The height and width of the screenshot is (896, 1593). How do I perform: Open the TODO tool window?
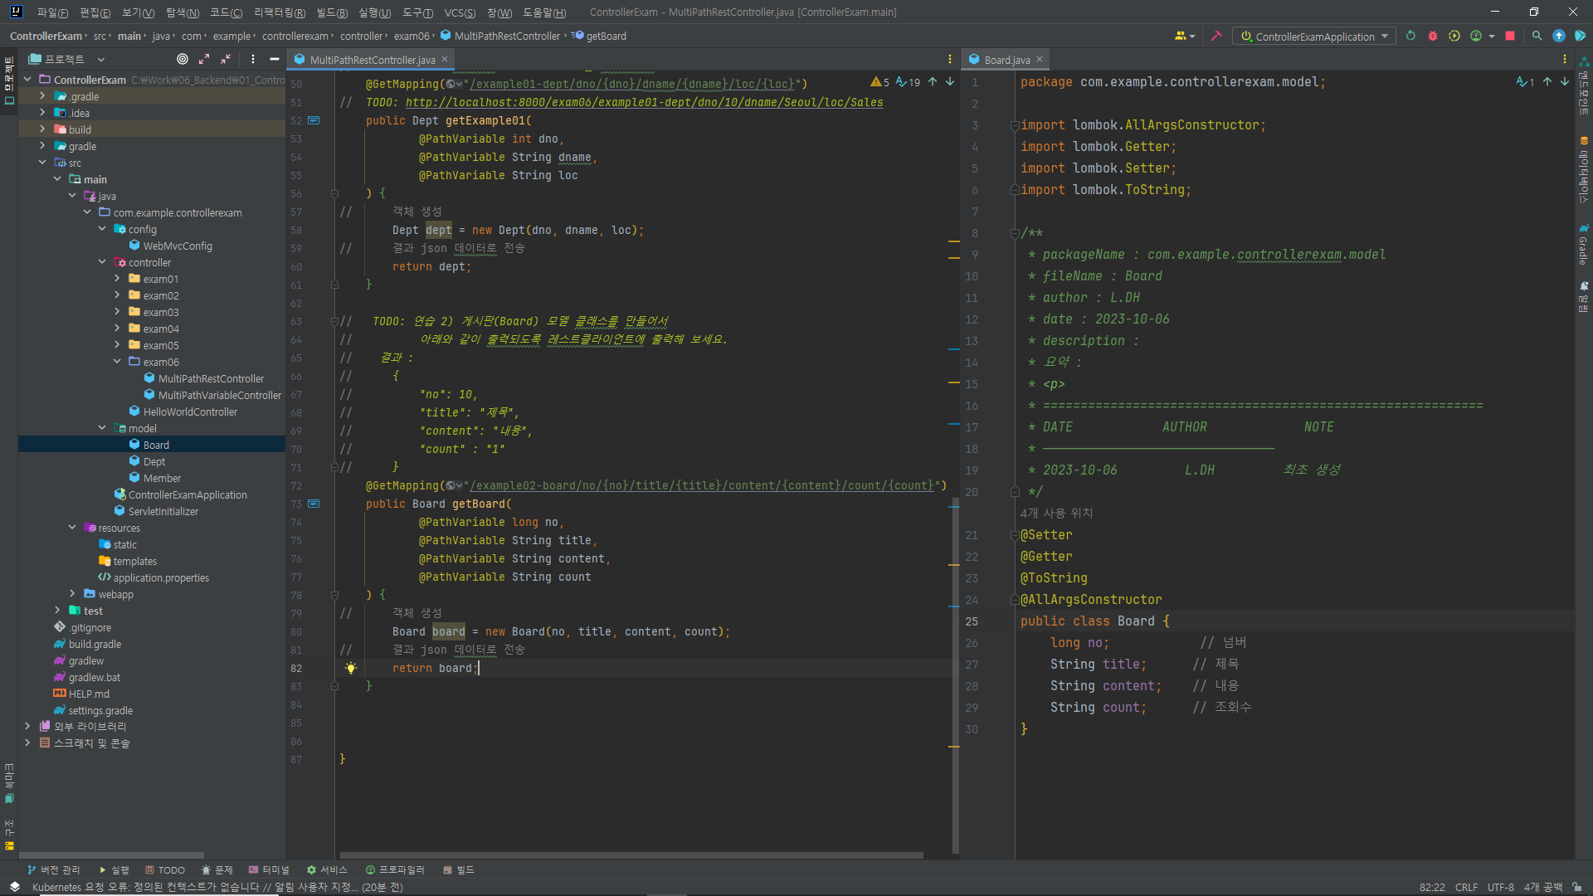pos(165,870)
